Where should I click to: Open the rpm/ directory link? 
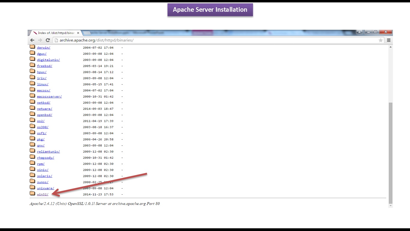click(41, 164)
